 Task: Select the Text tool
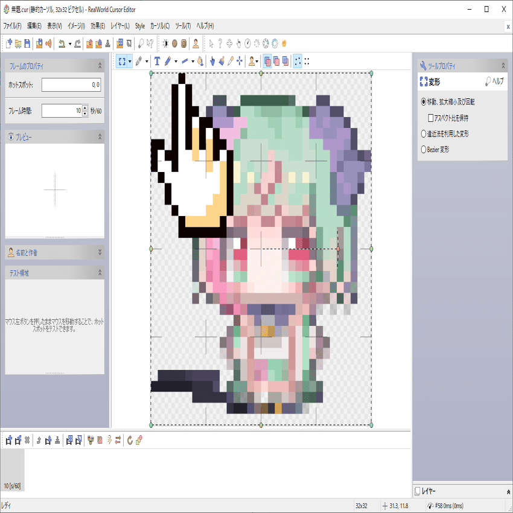pos(157,61)
